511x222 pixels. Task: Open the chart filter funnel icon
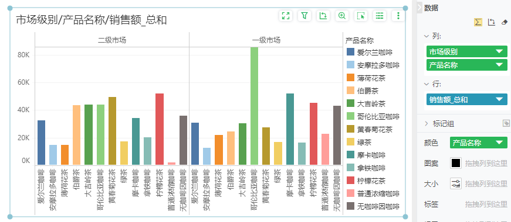304,16
